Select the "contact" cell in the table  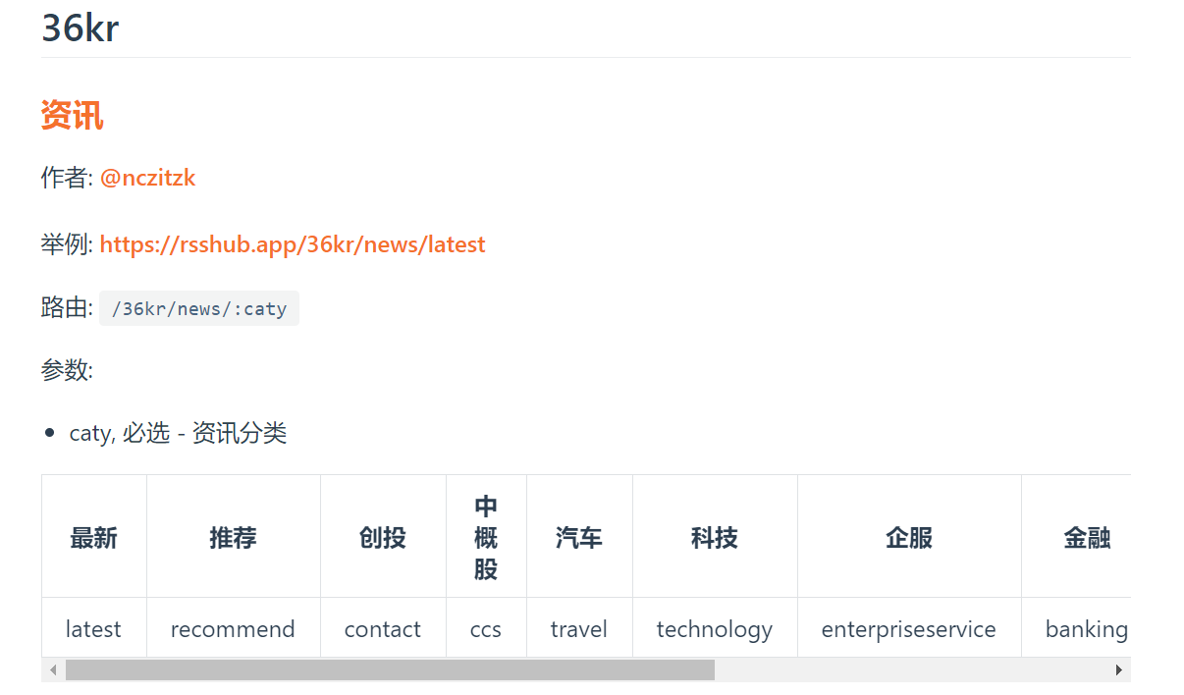382,629
